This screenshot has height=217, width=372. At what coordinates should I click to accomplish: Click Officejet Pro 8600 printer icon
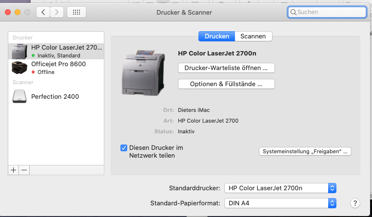(x=20, y=68)
